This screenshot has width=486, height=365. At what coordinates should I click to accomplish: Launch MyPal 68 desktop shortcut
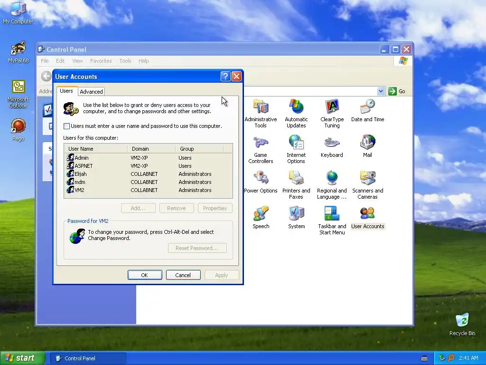pos(19,52)
